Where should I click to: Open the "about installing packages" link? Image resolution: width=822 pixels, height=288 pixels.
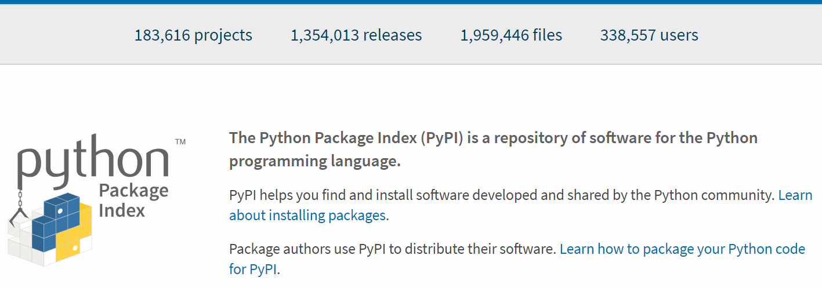pos(307,216)
